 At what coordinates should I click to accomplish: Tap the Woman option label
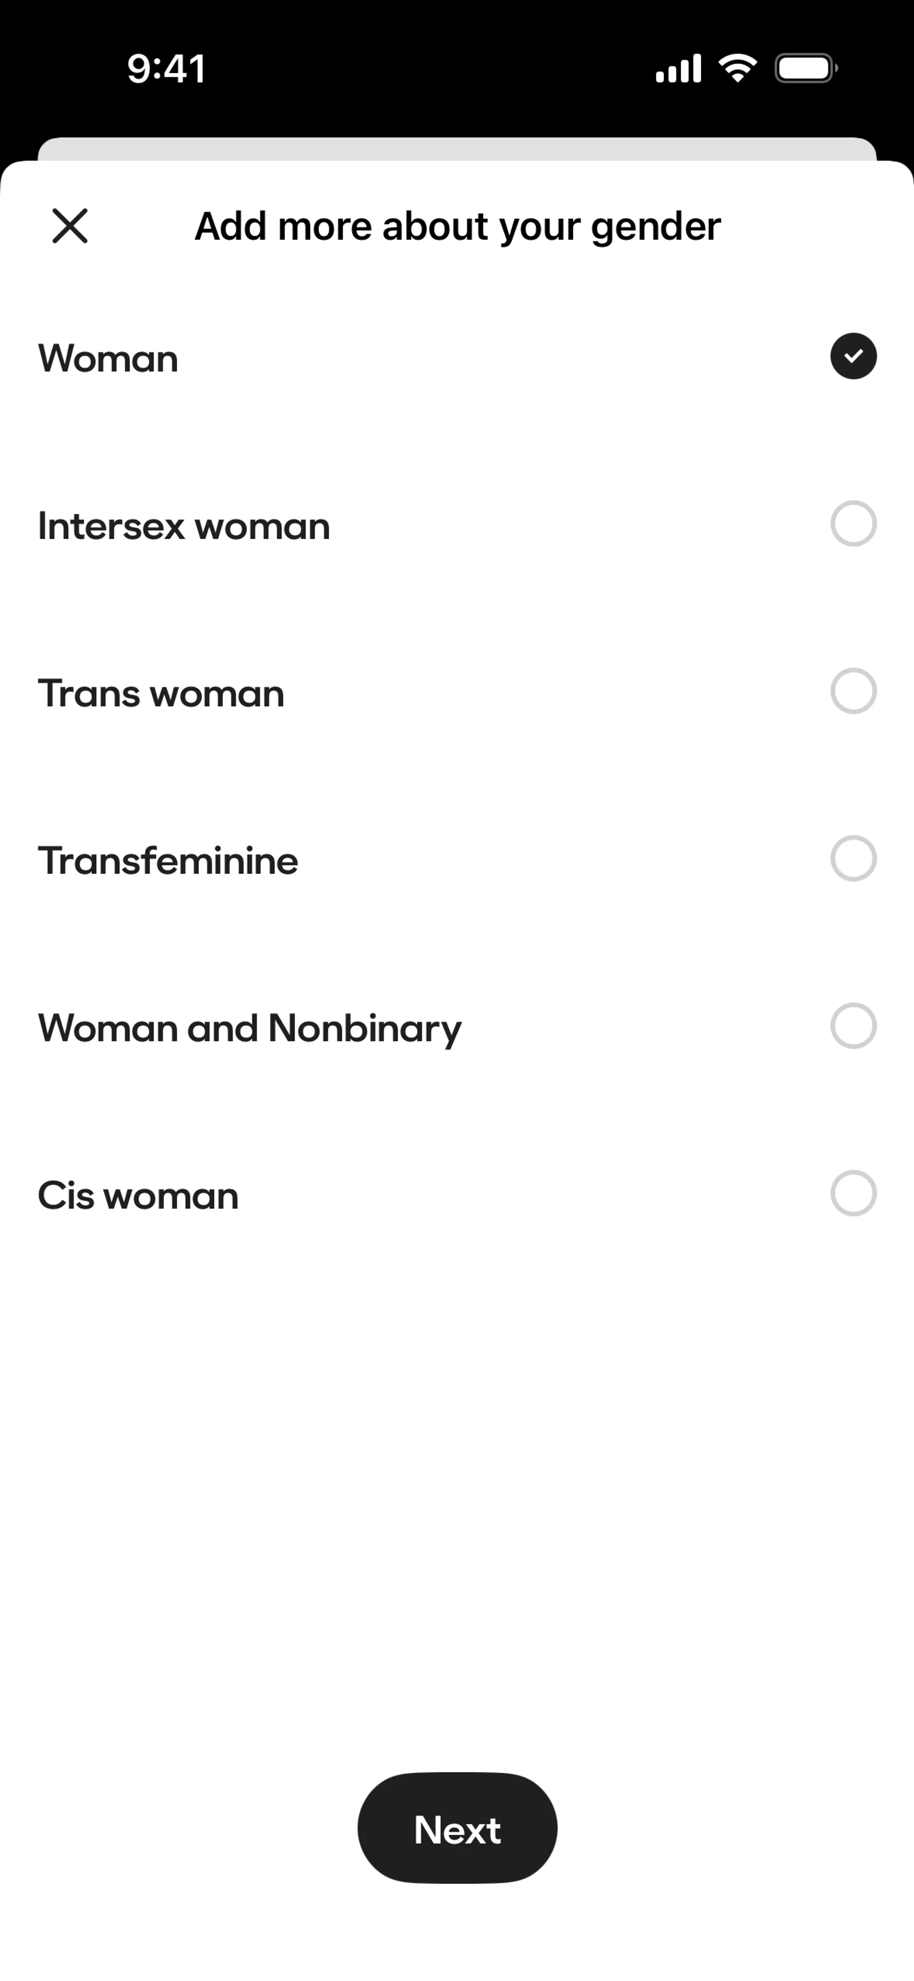click(109, 358)
